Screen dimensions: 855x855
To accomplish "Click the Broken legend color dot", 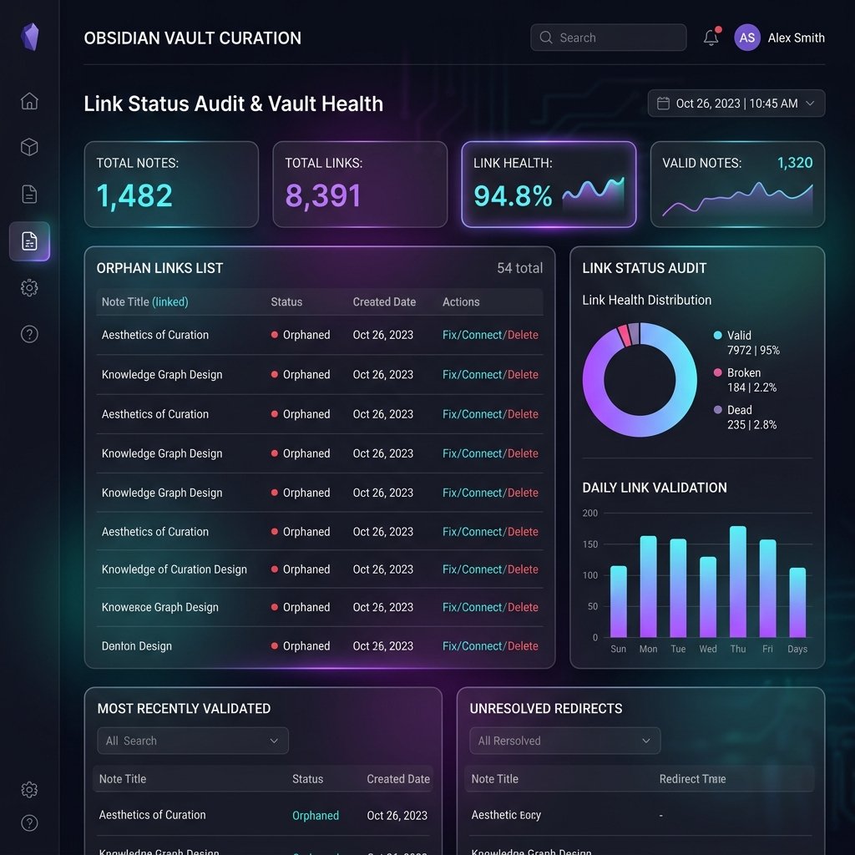I will click(x=717, y=372).
